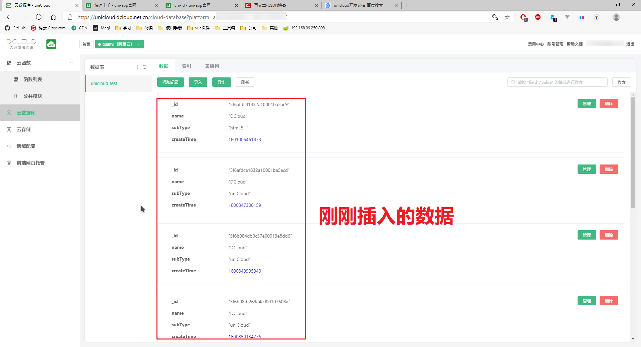This screenshot has height=347, width=641.
Task: Open 跨域配置 in the sidebar
Action: coord(40,146)
